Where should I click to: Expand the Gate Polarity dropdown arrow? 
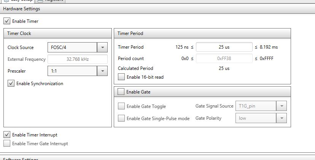(282, 118)
